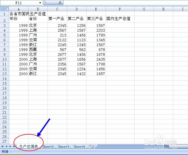Select row 3 header
188x155 pixels.
tap(5, 25)
